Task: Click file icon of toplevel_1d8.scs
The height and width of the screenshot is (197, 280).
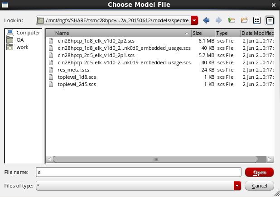Action: point(51,77)
